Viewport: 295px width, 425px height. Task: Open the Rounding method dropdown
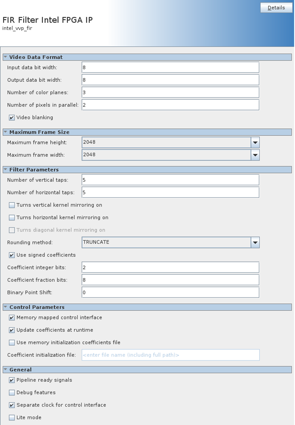pyautogui.click(x=255, y=242)
